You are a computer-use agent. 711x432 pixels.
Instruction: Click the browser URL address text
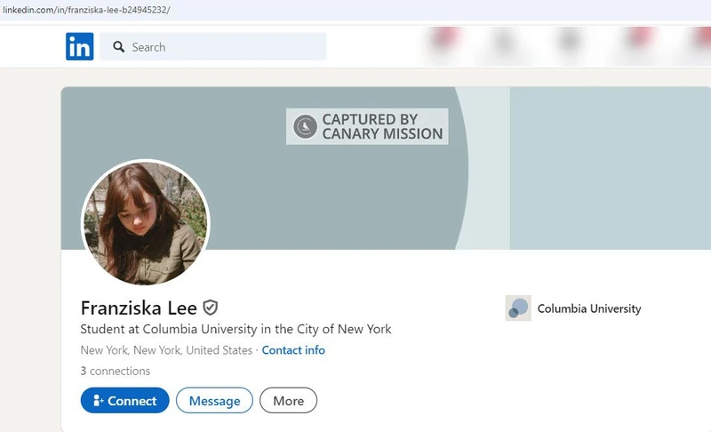(x=86, y=10)
